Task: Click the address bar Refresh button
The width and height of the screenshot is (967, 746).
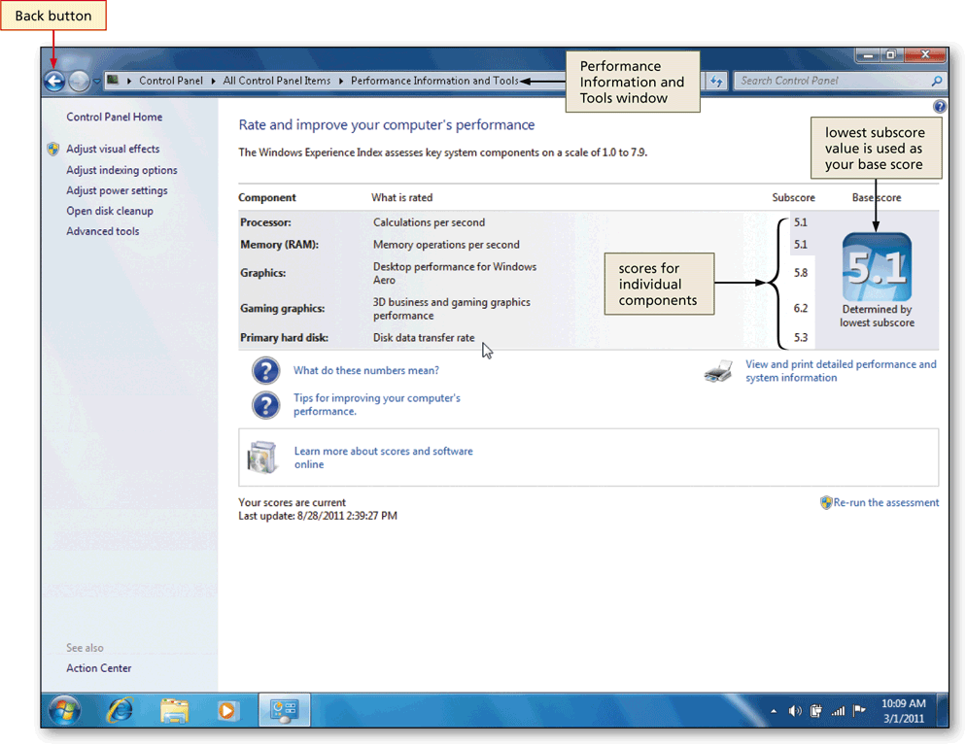Action: pos(716,81)
